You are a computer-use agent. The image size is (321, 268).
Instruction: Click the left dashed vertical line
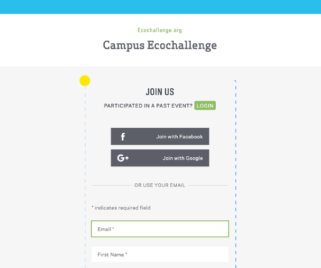(85, 160)
